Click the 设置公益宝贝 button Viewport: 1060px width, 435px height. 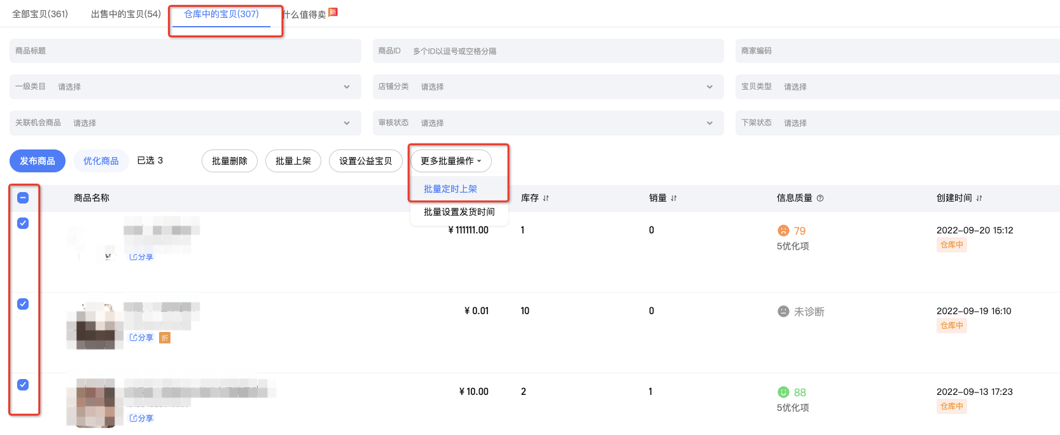(366, 161)
